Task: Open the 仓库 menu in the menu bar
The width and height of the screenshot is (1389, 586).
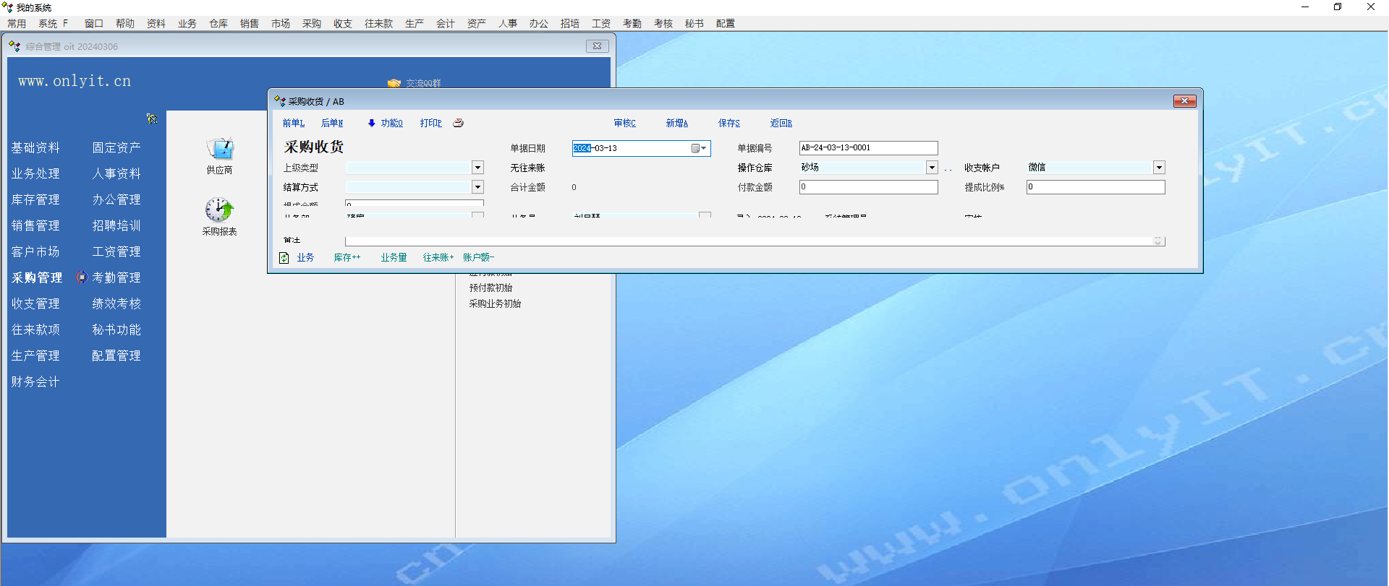Action: (x=218, y=24)
